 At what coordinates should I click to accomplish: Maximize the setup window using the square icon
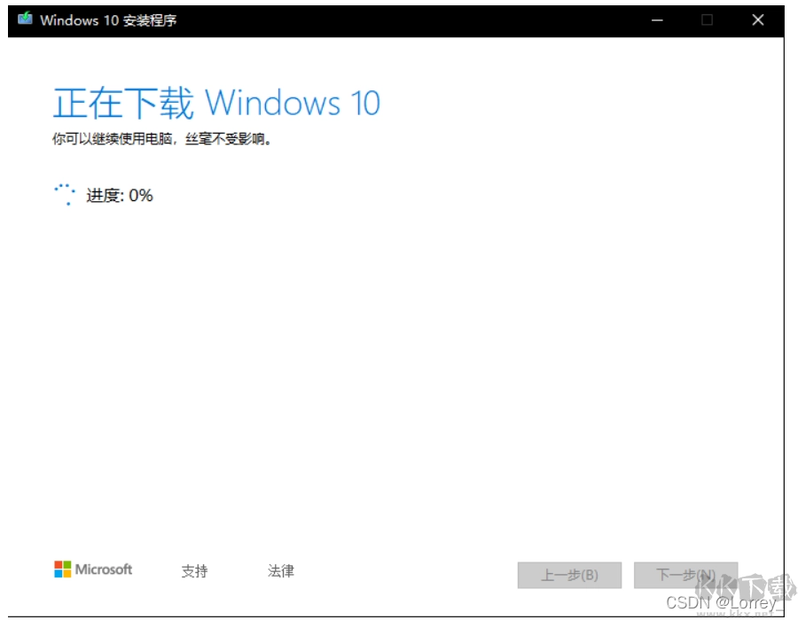point(707,19)
